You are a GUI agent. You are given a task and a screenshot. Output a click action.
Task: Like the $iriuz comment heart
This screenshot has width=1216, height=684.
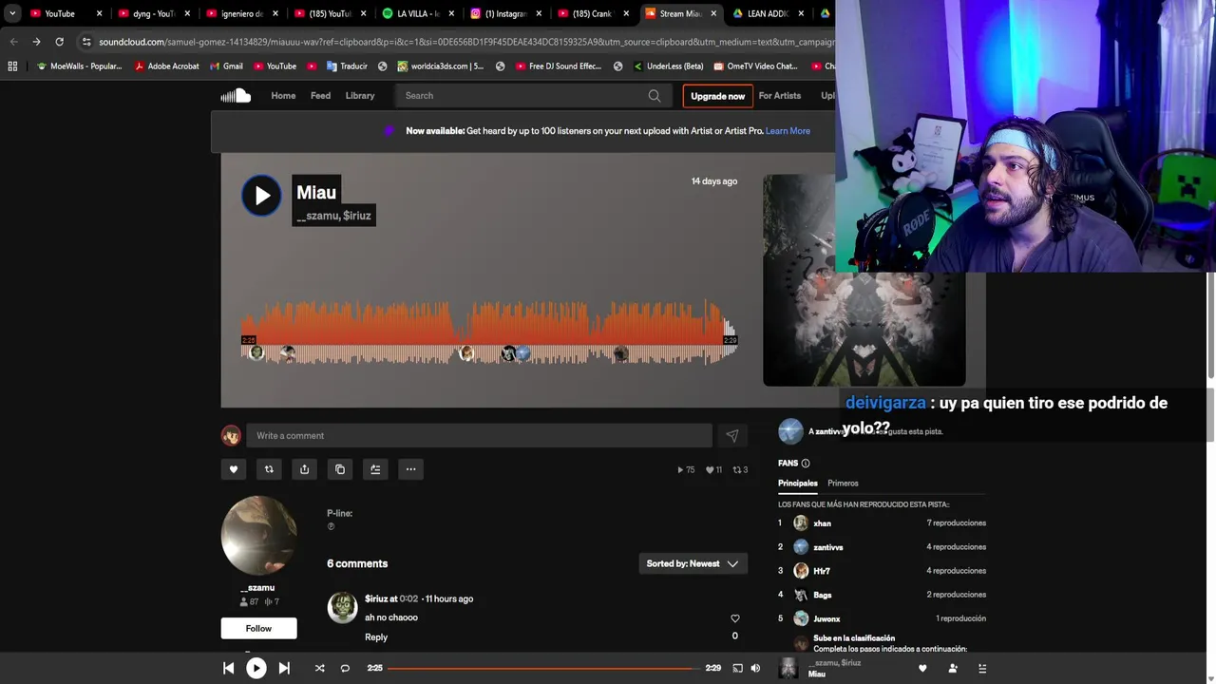734,618
